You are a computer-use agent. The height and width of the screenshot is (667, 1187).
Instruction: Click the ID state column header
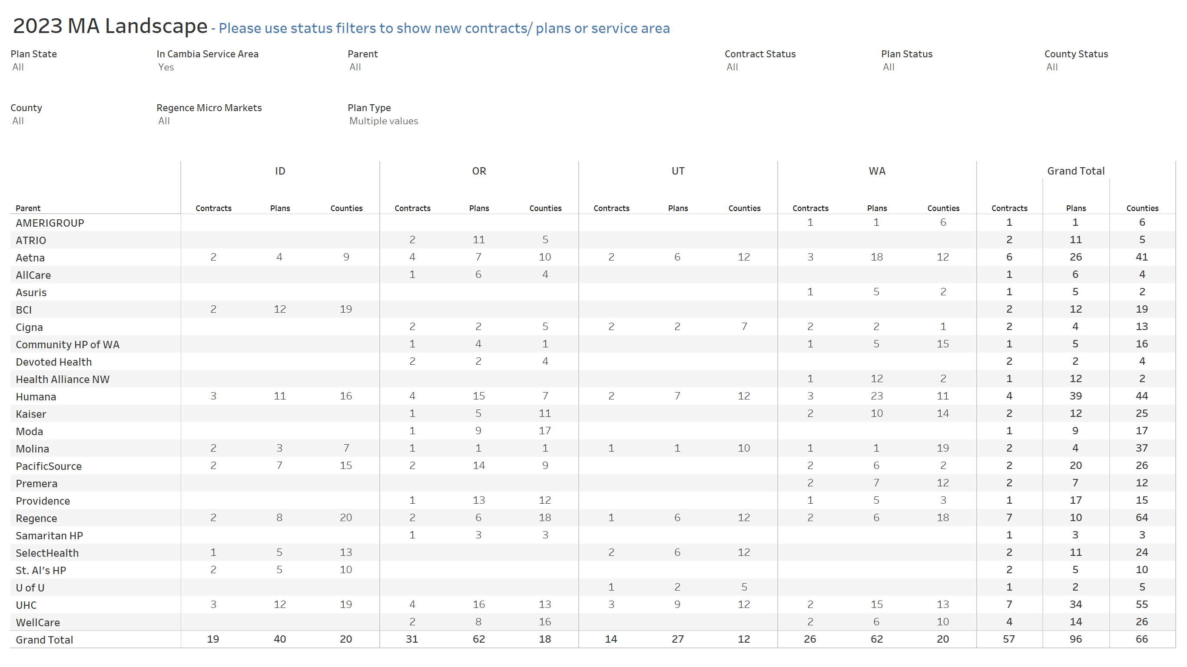pos(280,172)
